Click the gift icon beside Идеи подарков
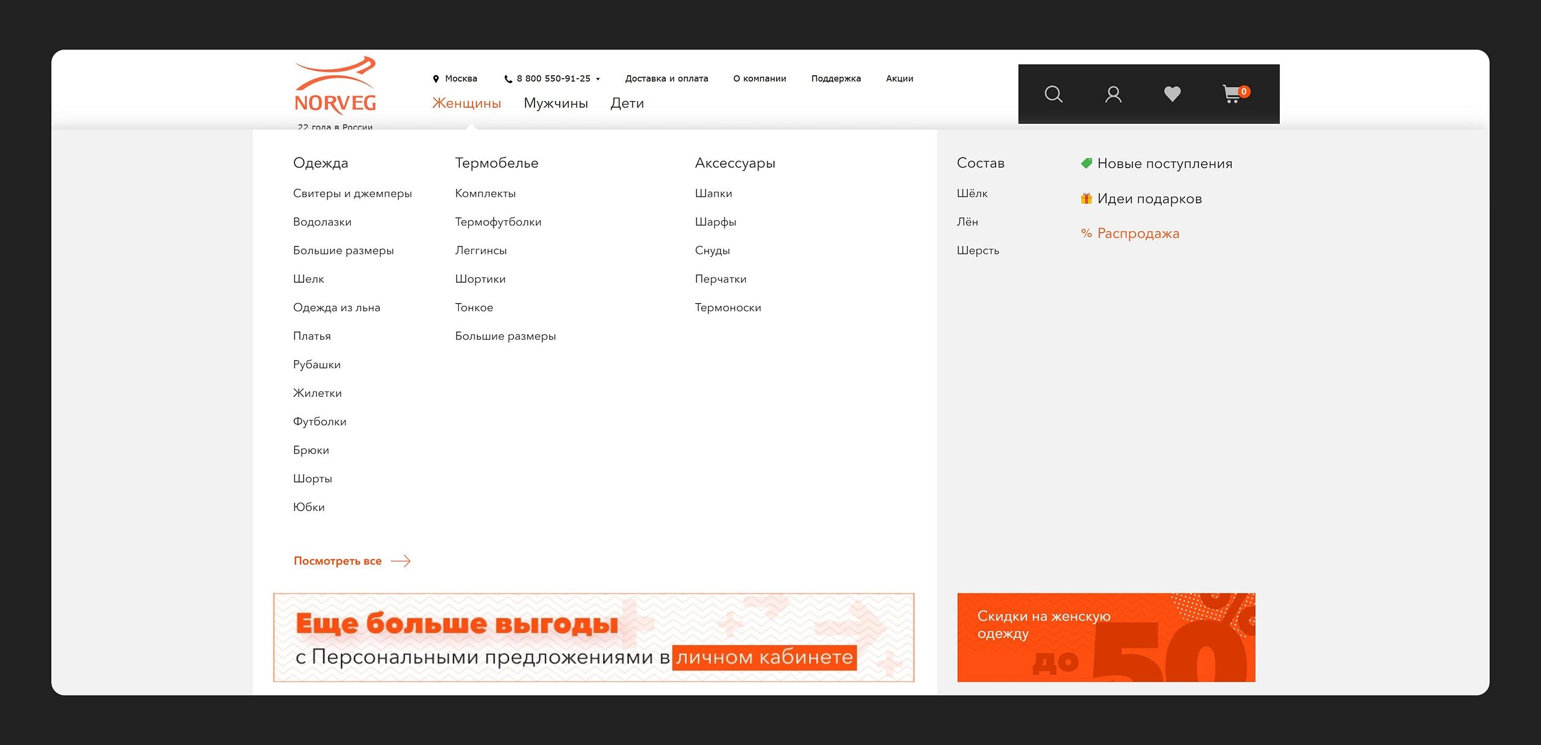Screen dimensions: 1541x745 (x=1086, y=198)
